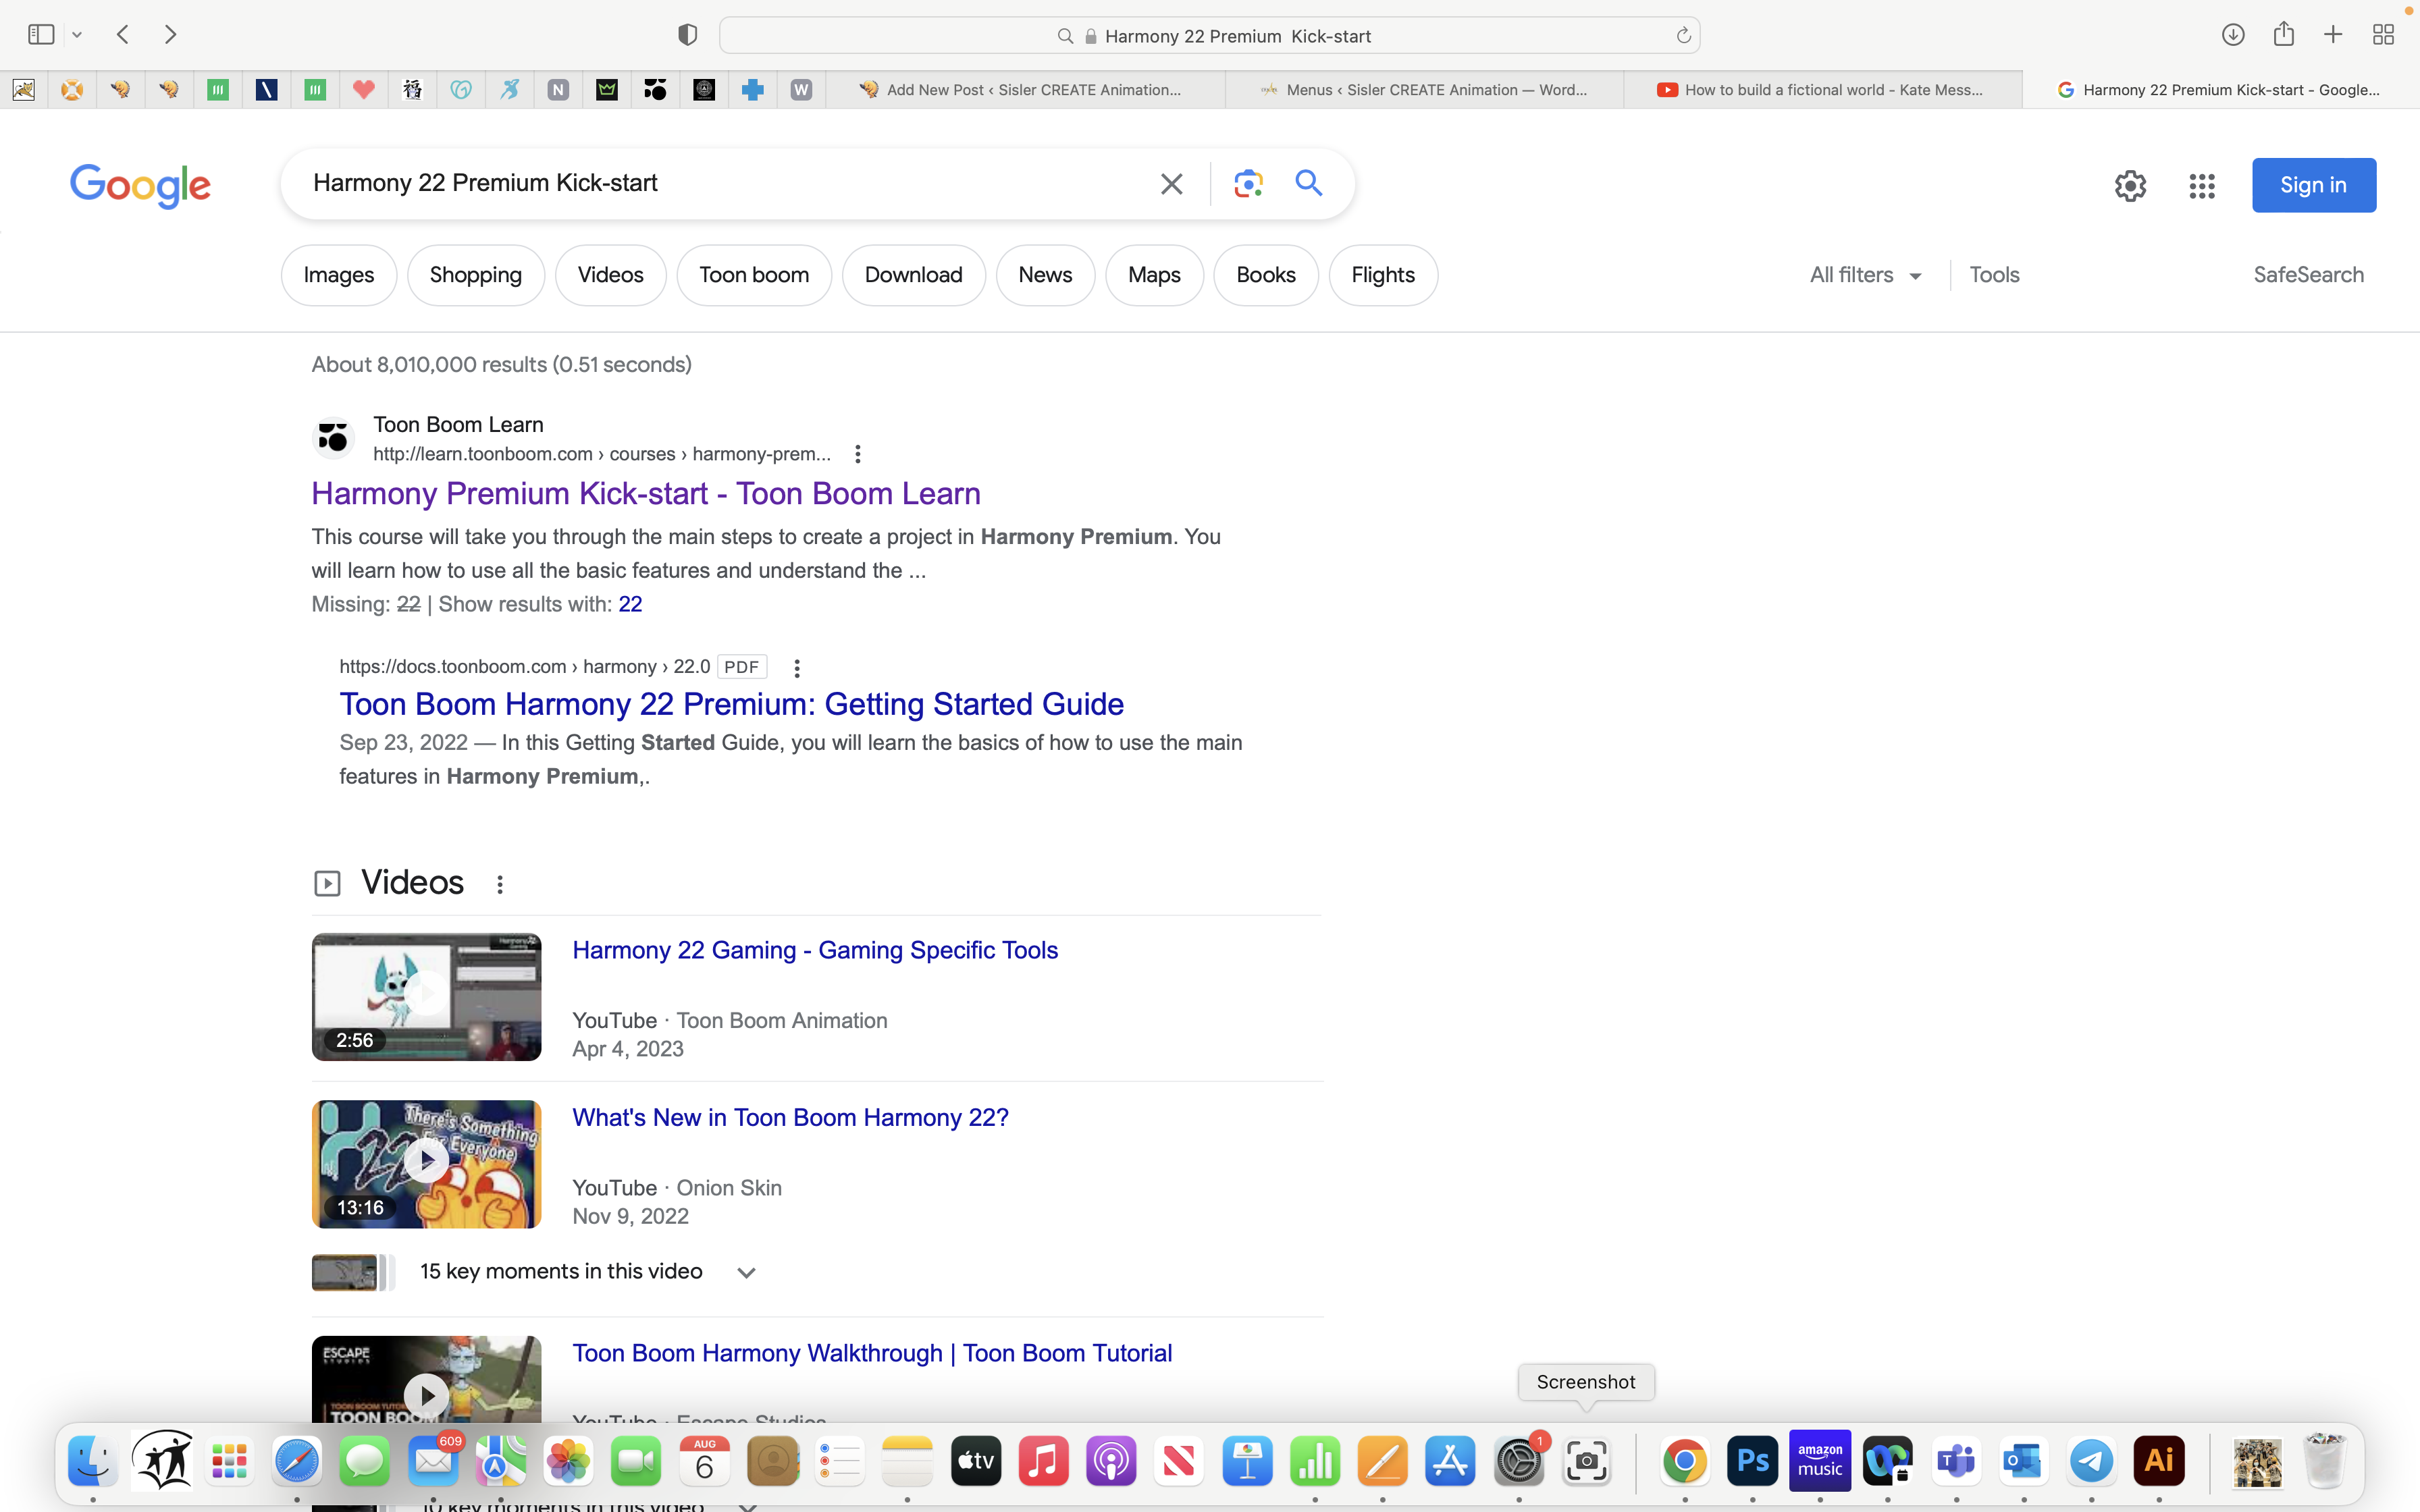Open Google Lens image search icon
This screenshot has height=1512, width=2420.
(1248, 184)
